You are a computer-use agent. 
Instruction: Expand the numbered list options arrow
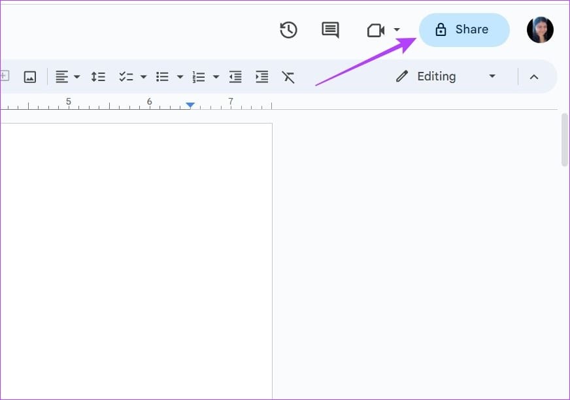pyautogui.click(x=216, y=76)
